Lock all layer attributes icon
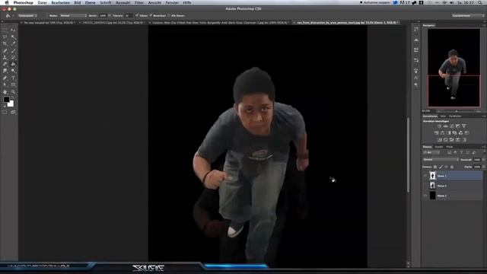The image size is (487, 274). coord(452,167)
